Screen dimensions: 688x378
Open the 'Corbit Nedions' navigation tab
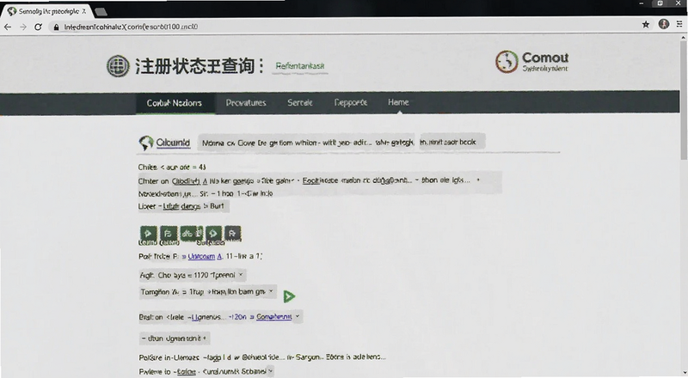175,103
